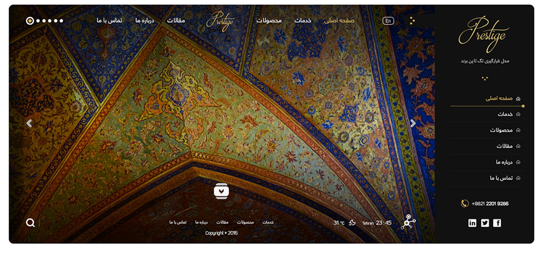
Task: Open مقالات in the top navigation
Action: (176, 21)
